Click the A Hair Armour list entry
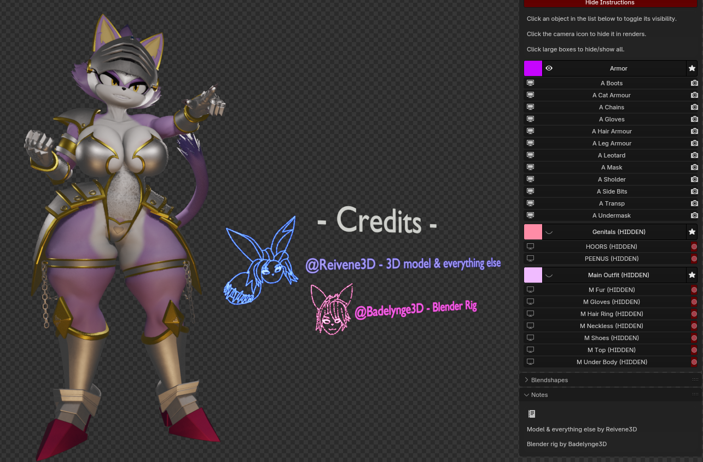 [x=612, y=131]
